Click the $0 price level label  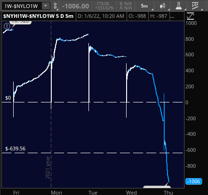[x=8, y=98]
